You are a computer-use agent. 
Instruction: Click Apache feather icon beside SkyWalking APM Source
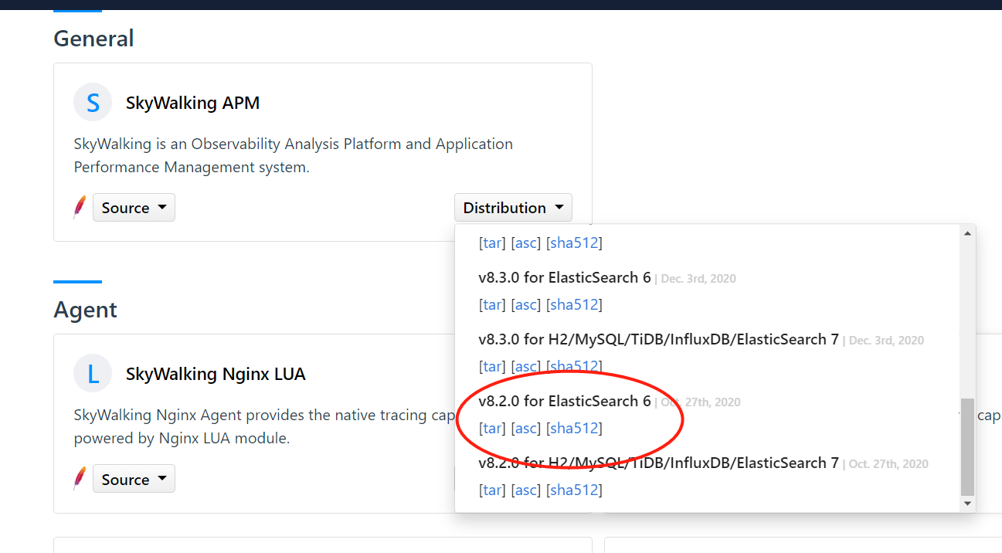79,207
